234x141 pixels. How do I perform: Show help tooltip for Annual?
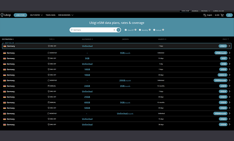coord(163,30)
